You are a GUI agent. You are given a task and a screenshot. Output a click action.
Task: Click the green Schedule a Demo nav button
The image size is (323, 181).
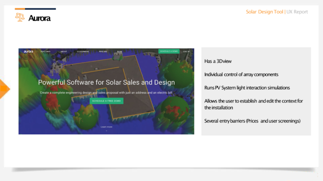169,51
